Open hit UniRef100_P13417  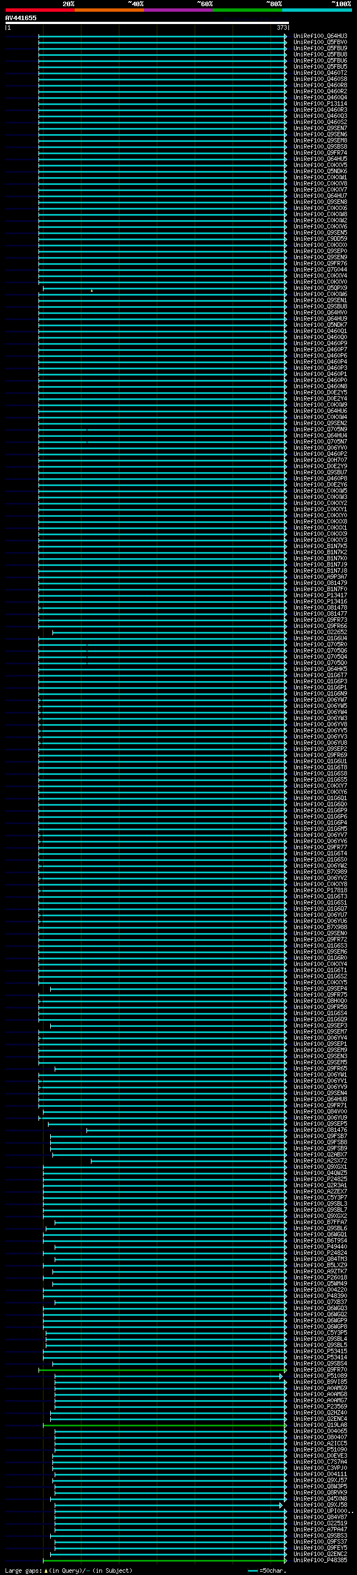click(320, 596)
